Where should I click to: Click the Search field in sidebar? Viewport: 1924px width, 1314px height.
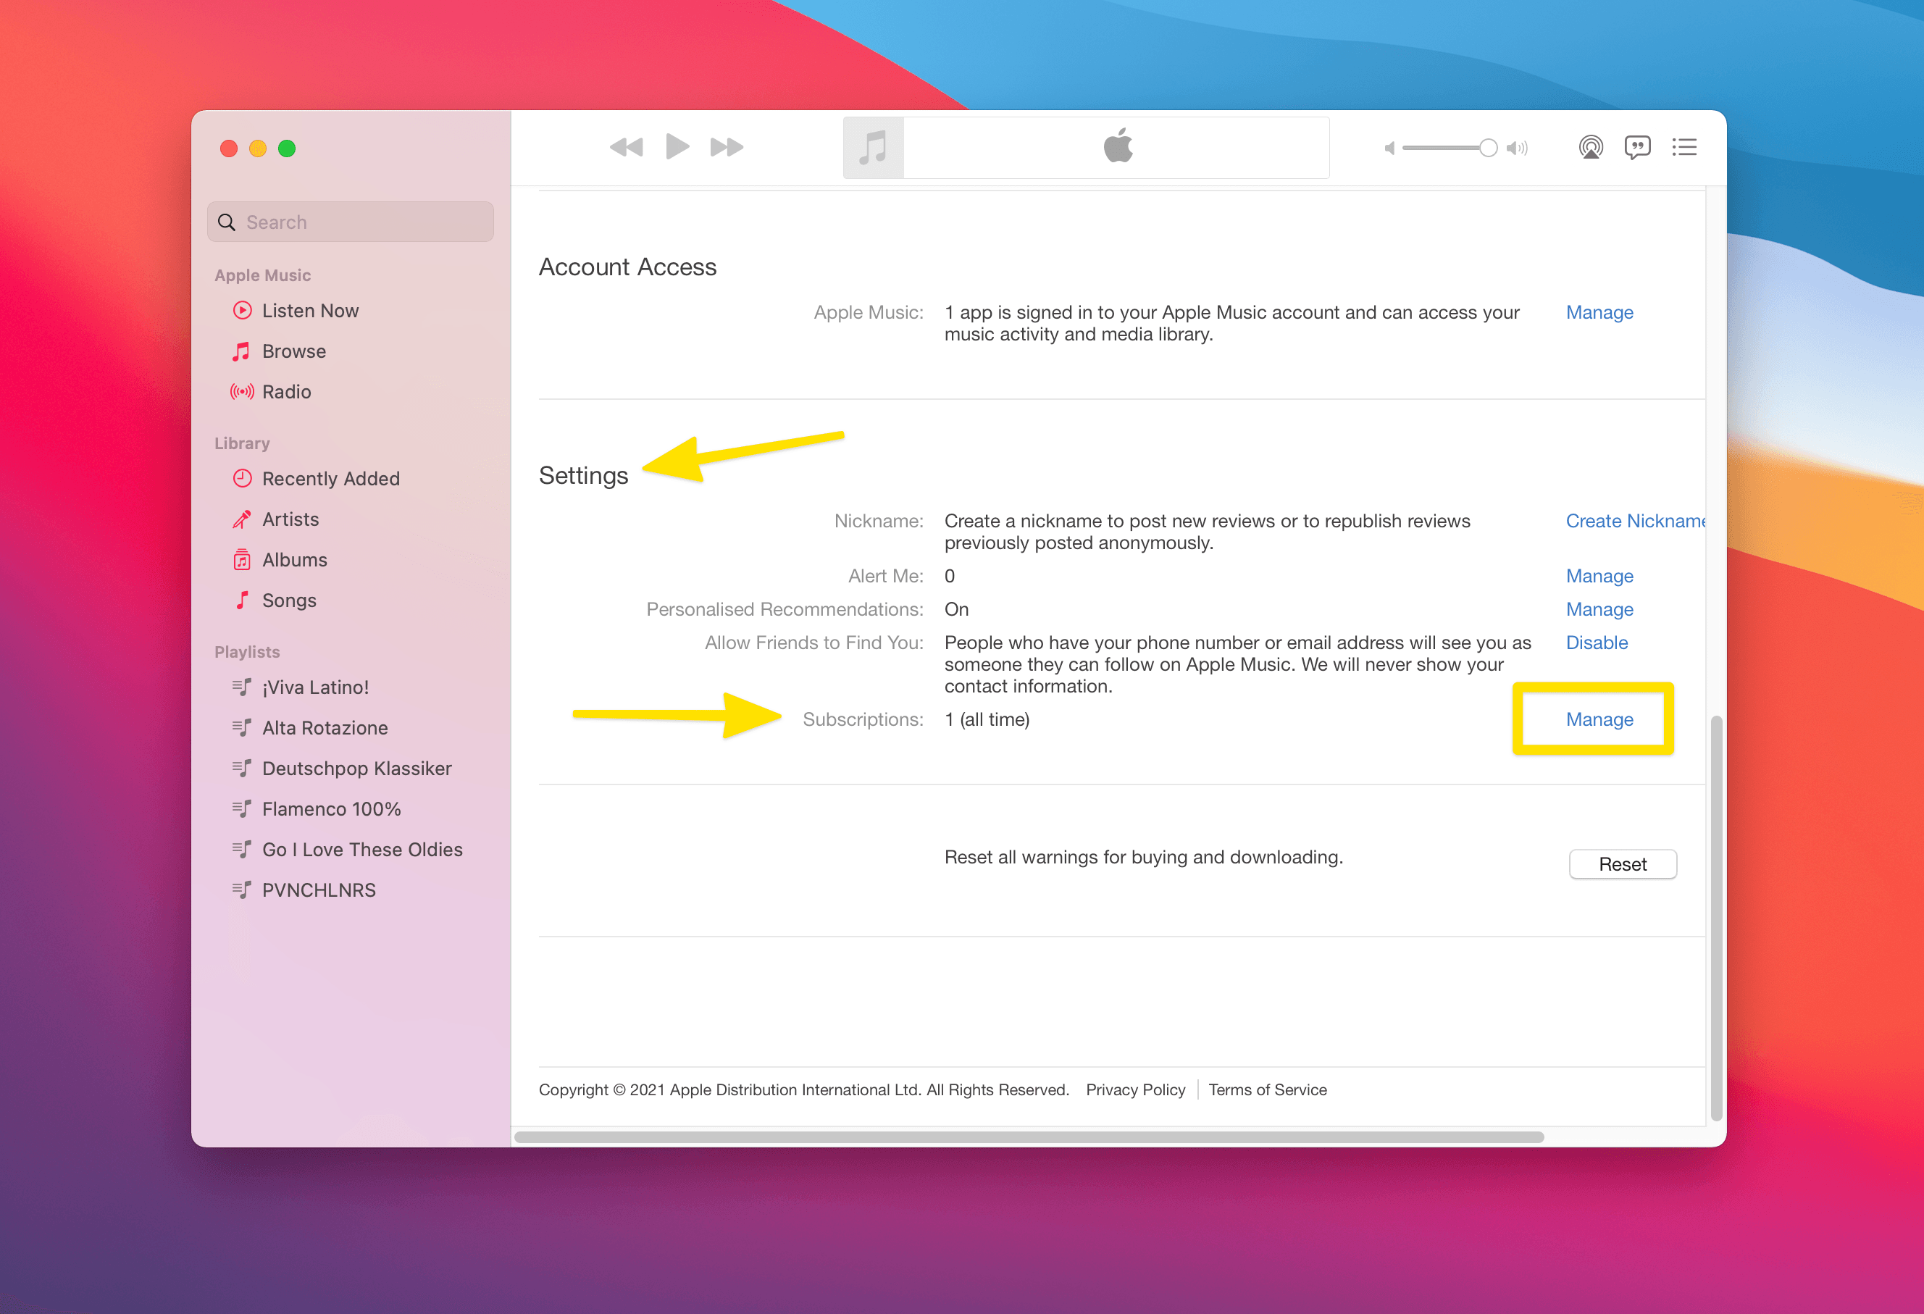tap(350, 222)
